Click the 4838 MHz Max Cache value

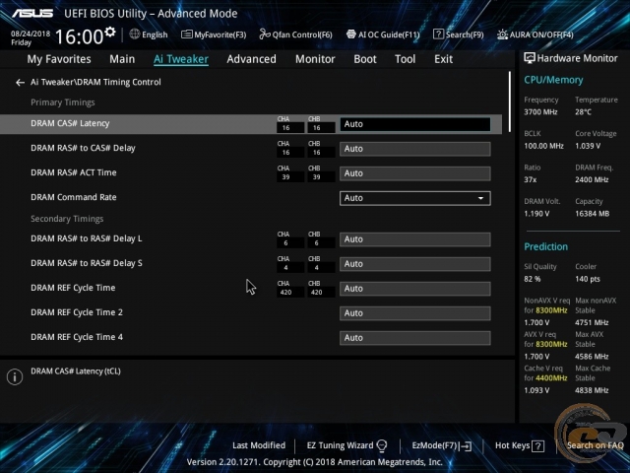[592, 390]
